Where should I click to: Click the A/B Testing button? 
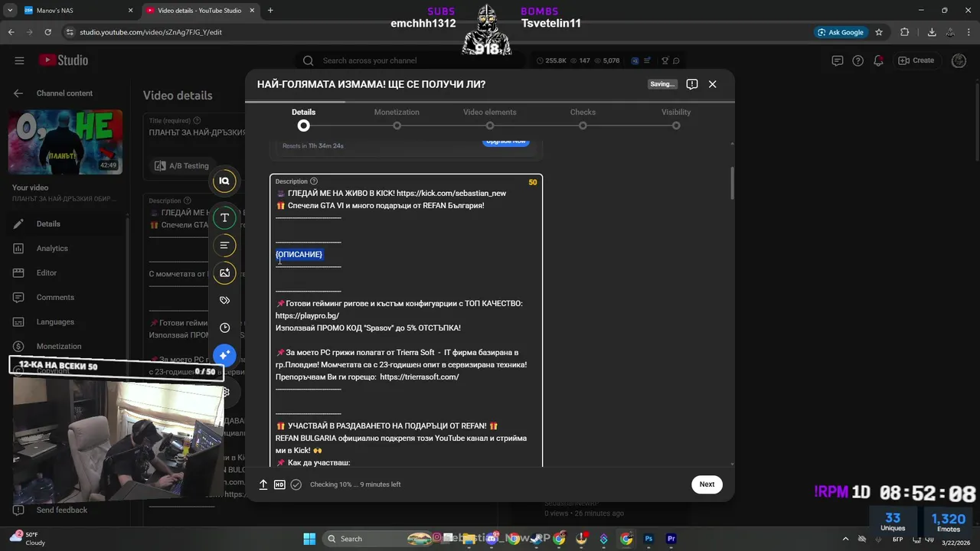(x=182, y=165)
